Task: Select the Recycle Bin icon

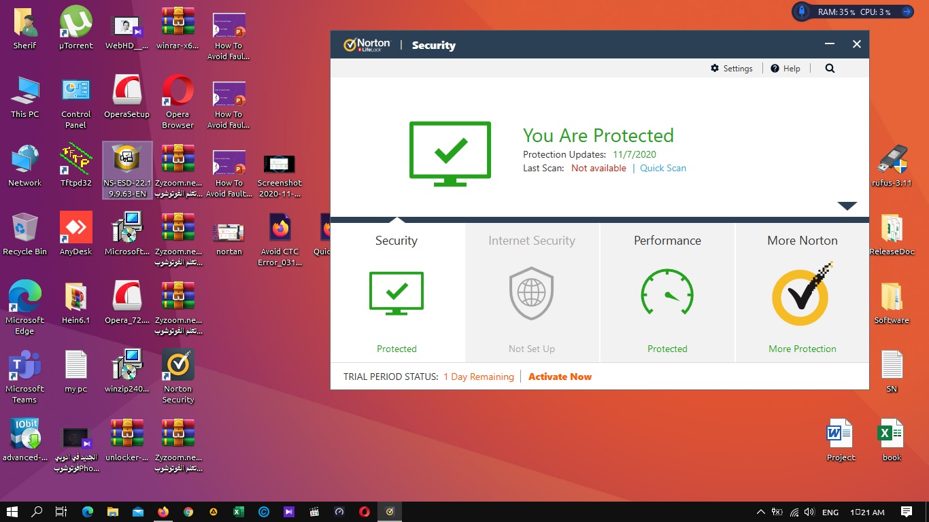Action: coord(25,233)
